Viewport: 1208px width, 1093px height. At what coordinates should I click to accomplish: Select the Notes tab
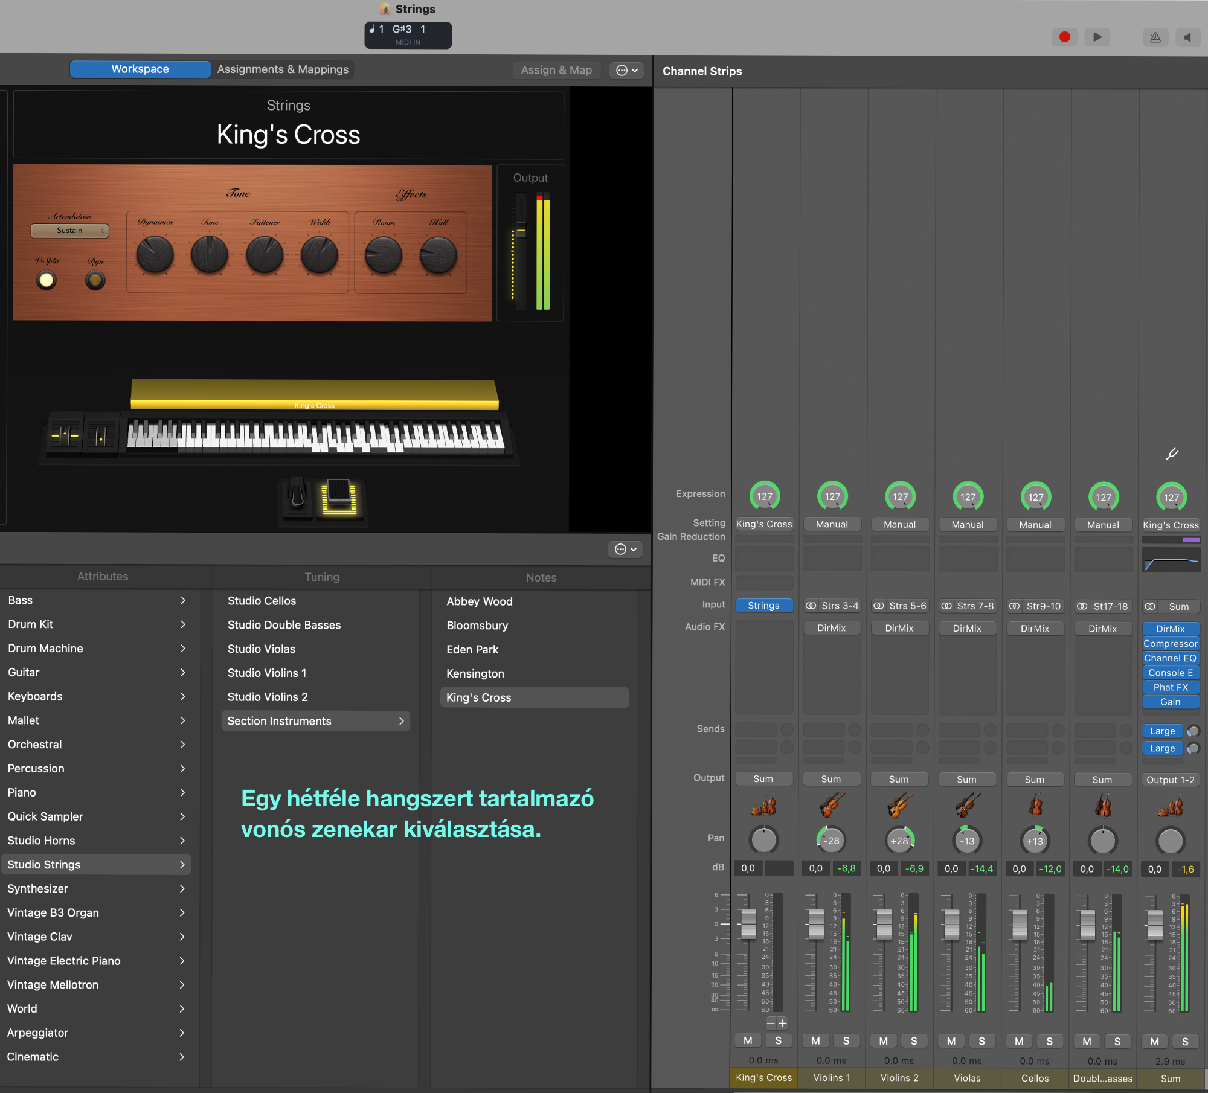tap(541, 578)
